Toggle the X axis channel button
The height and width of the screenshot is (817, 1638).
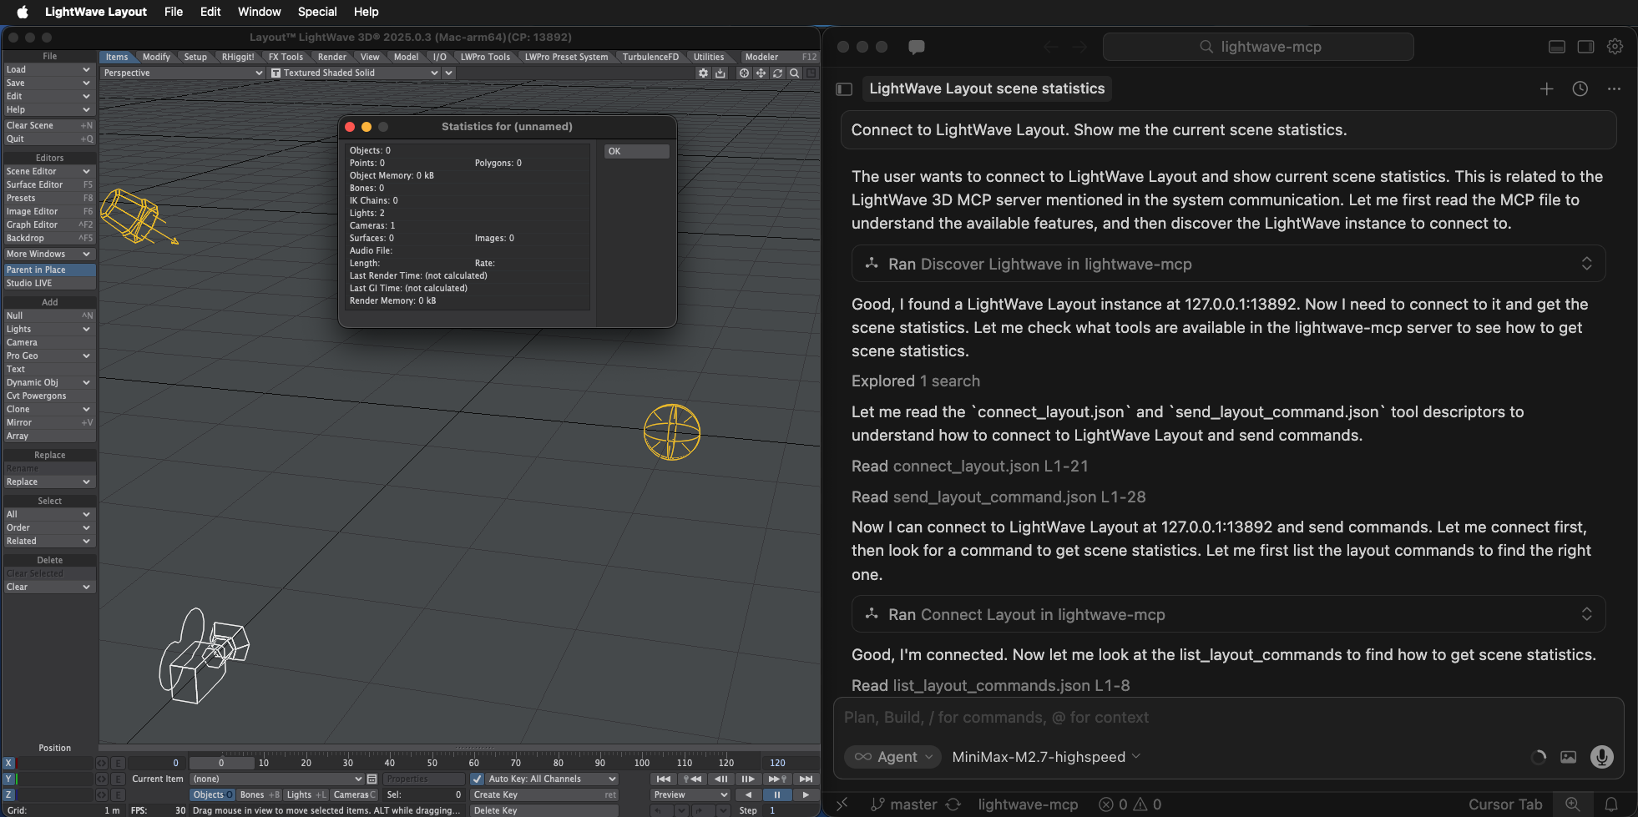click(x=8, y=763)
